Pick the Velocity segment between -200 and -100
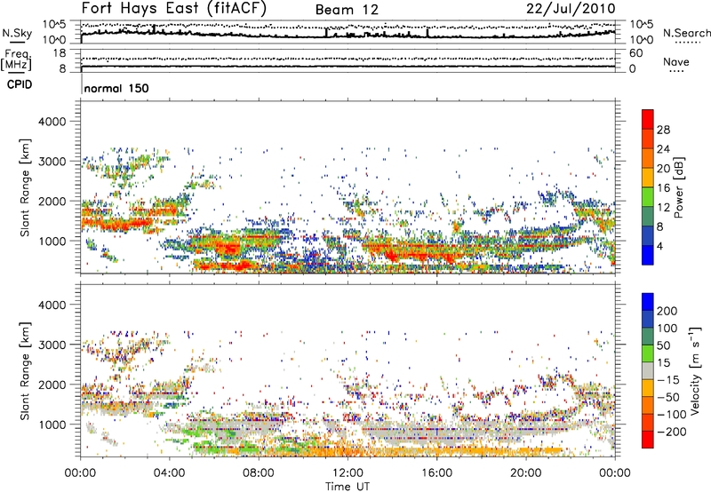 [x=648, y=422]
